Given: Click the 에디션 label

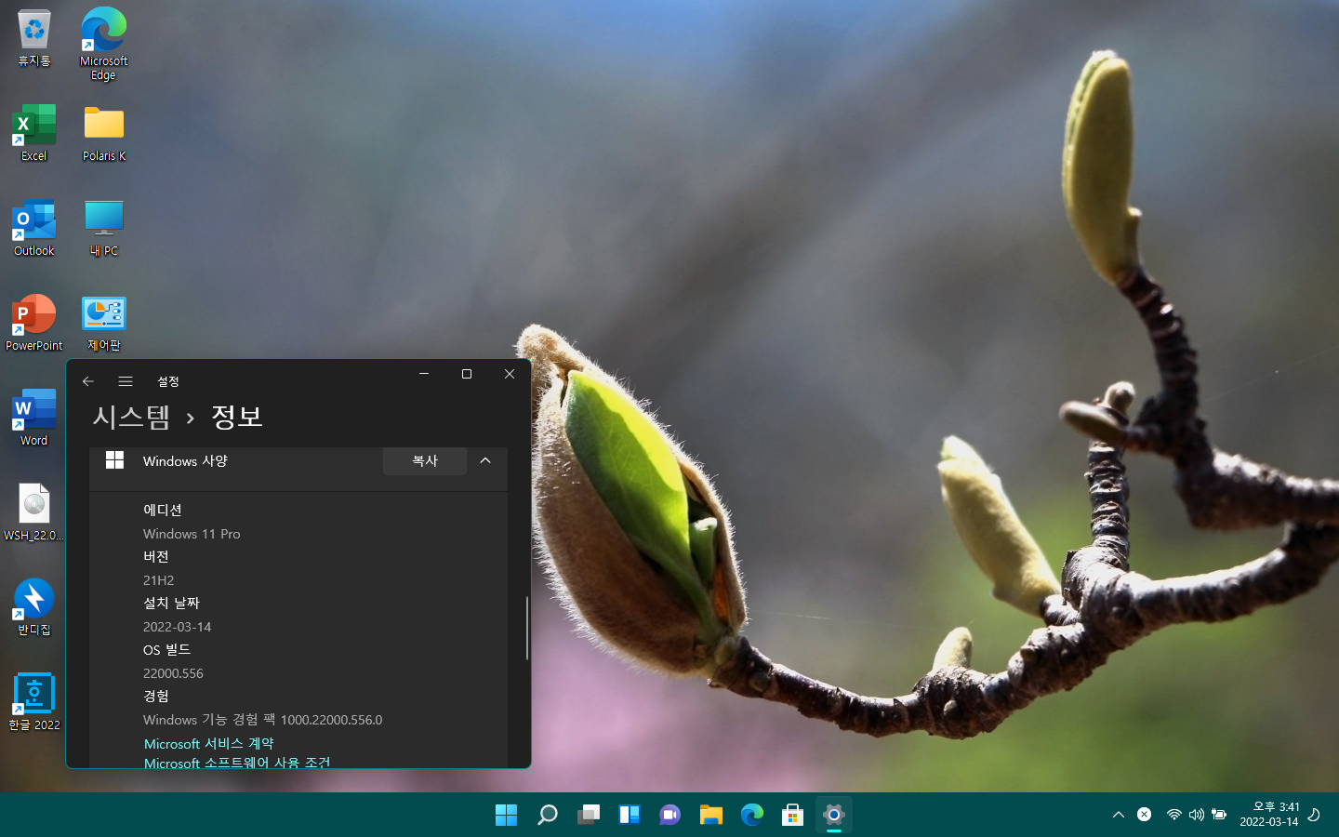Looking at the screenshot, I should (163, 510).
